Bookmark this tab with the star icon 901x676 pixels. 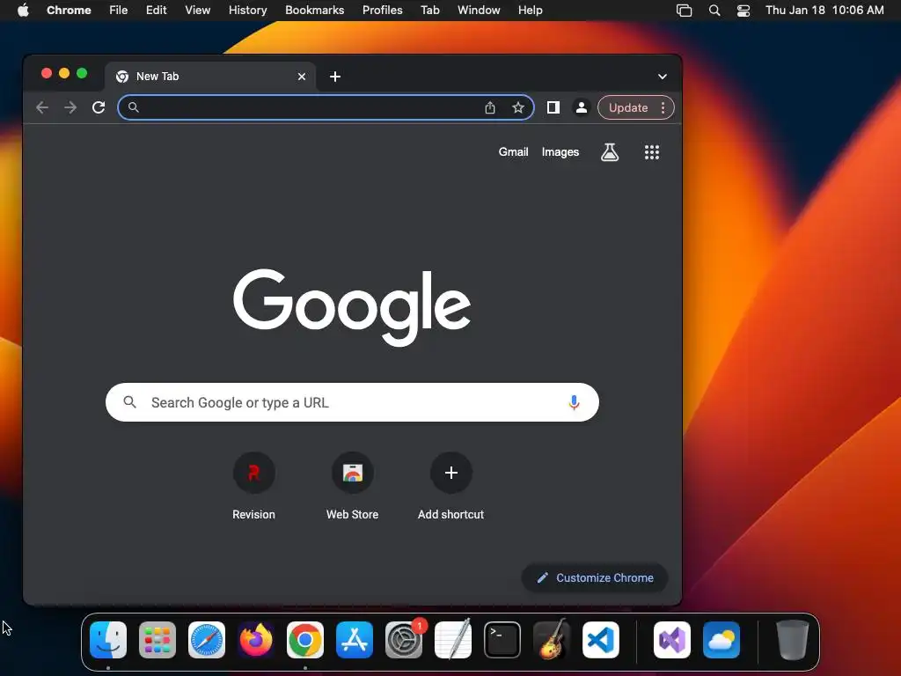pyautogui.click(x=517, y=107)
